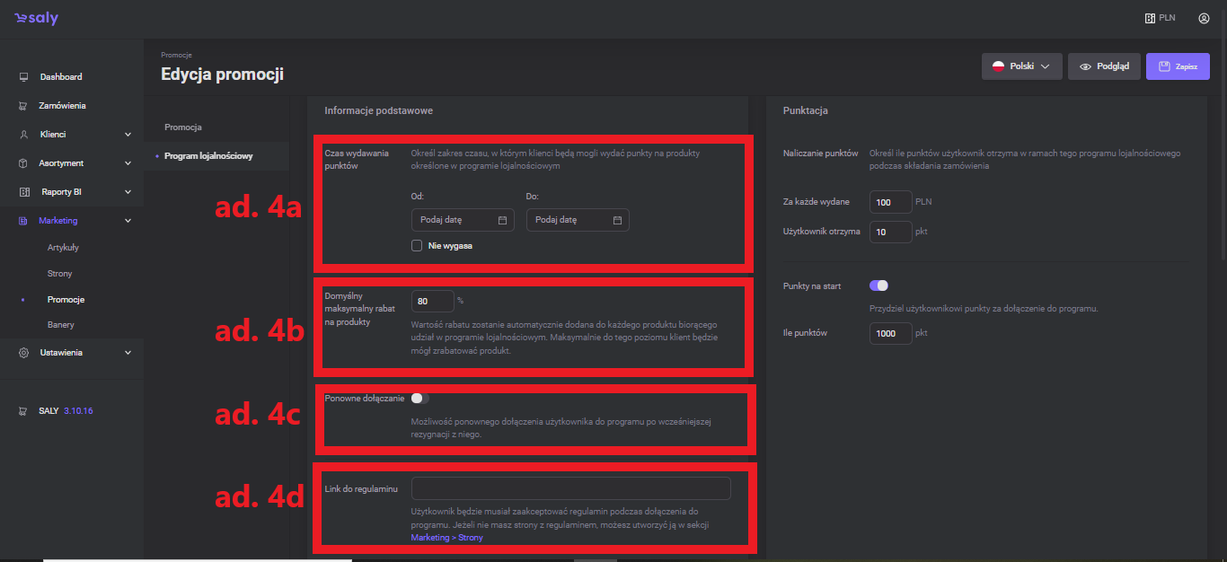Click the Dashboard monitor icon in sidebar
Image resolution: width=1227 pixels, height=562 pixels.
coord(23,77)
